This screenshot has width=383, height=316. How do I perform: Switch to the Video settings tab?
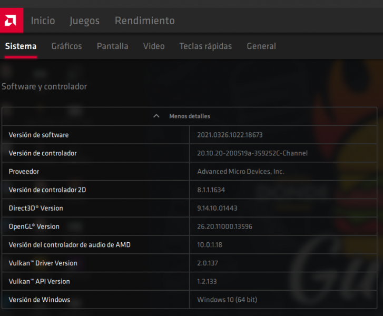tap(154, 46)
